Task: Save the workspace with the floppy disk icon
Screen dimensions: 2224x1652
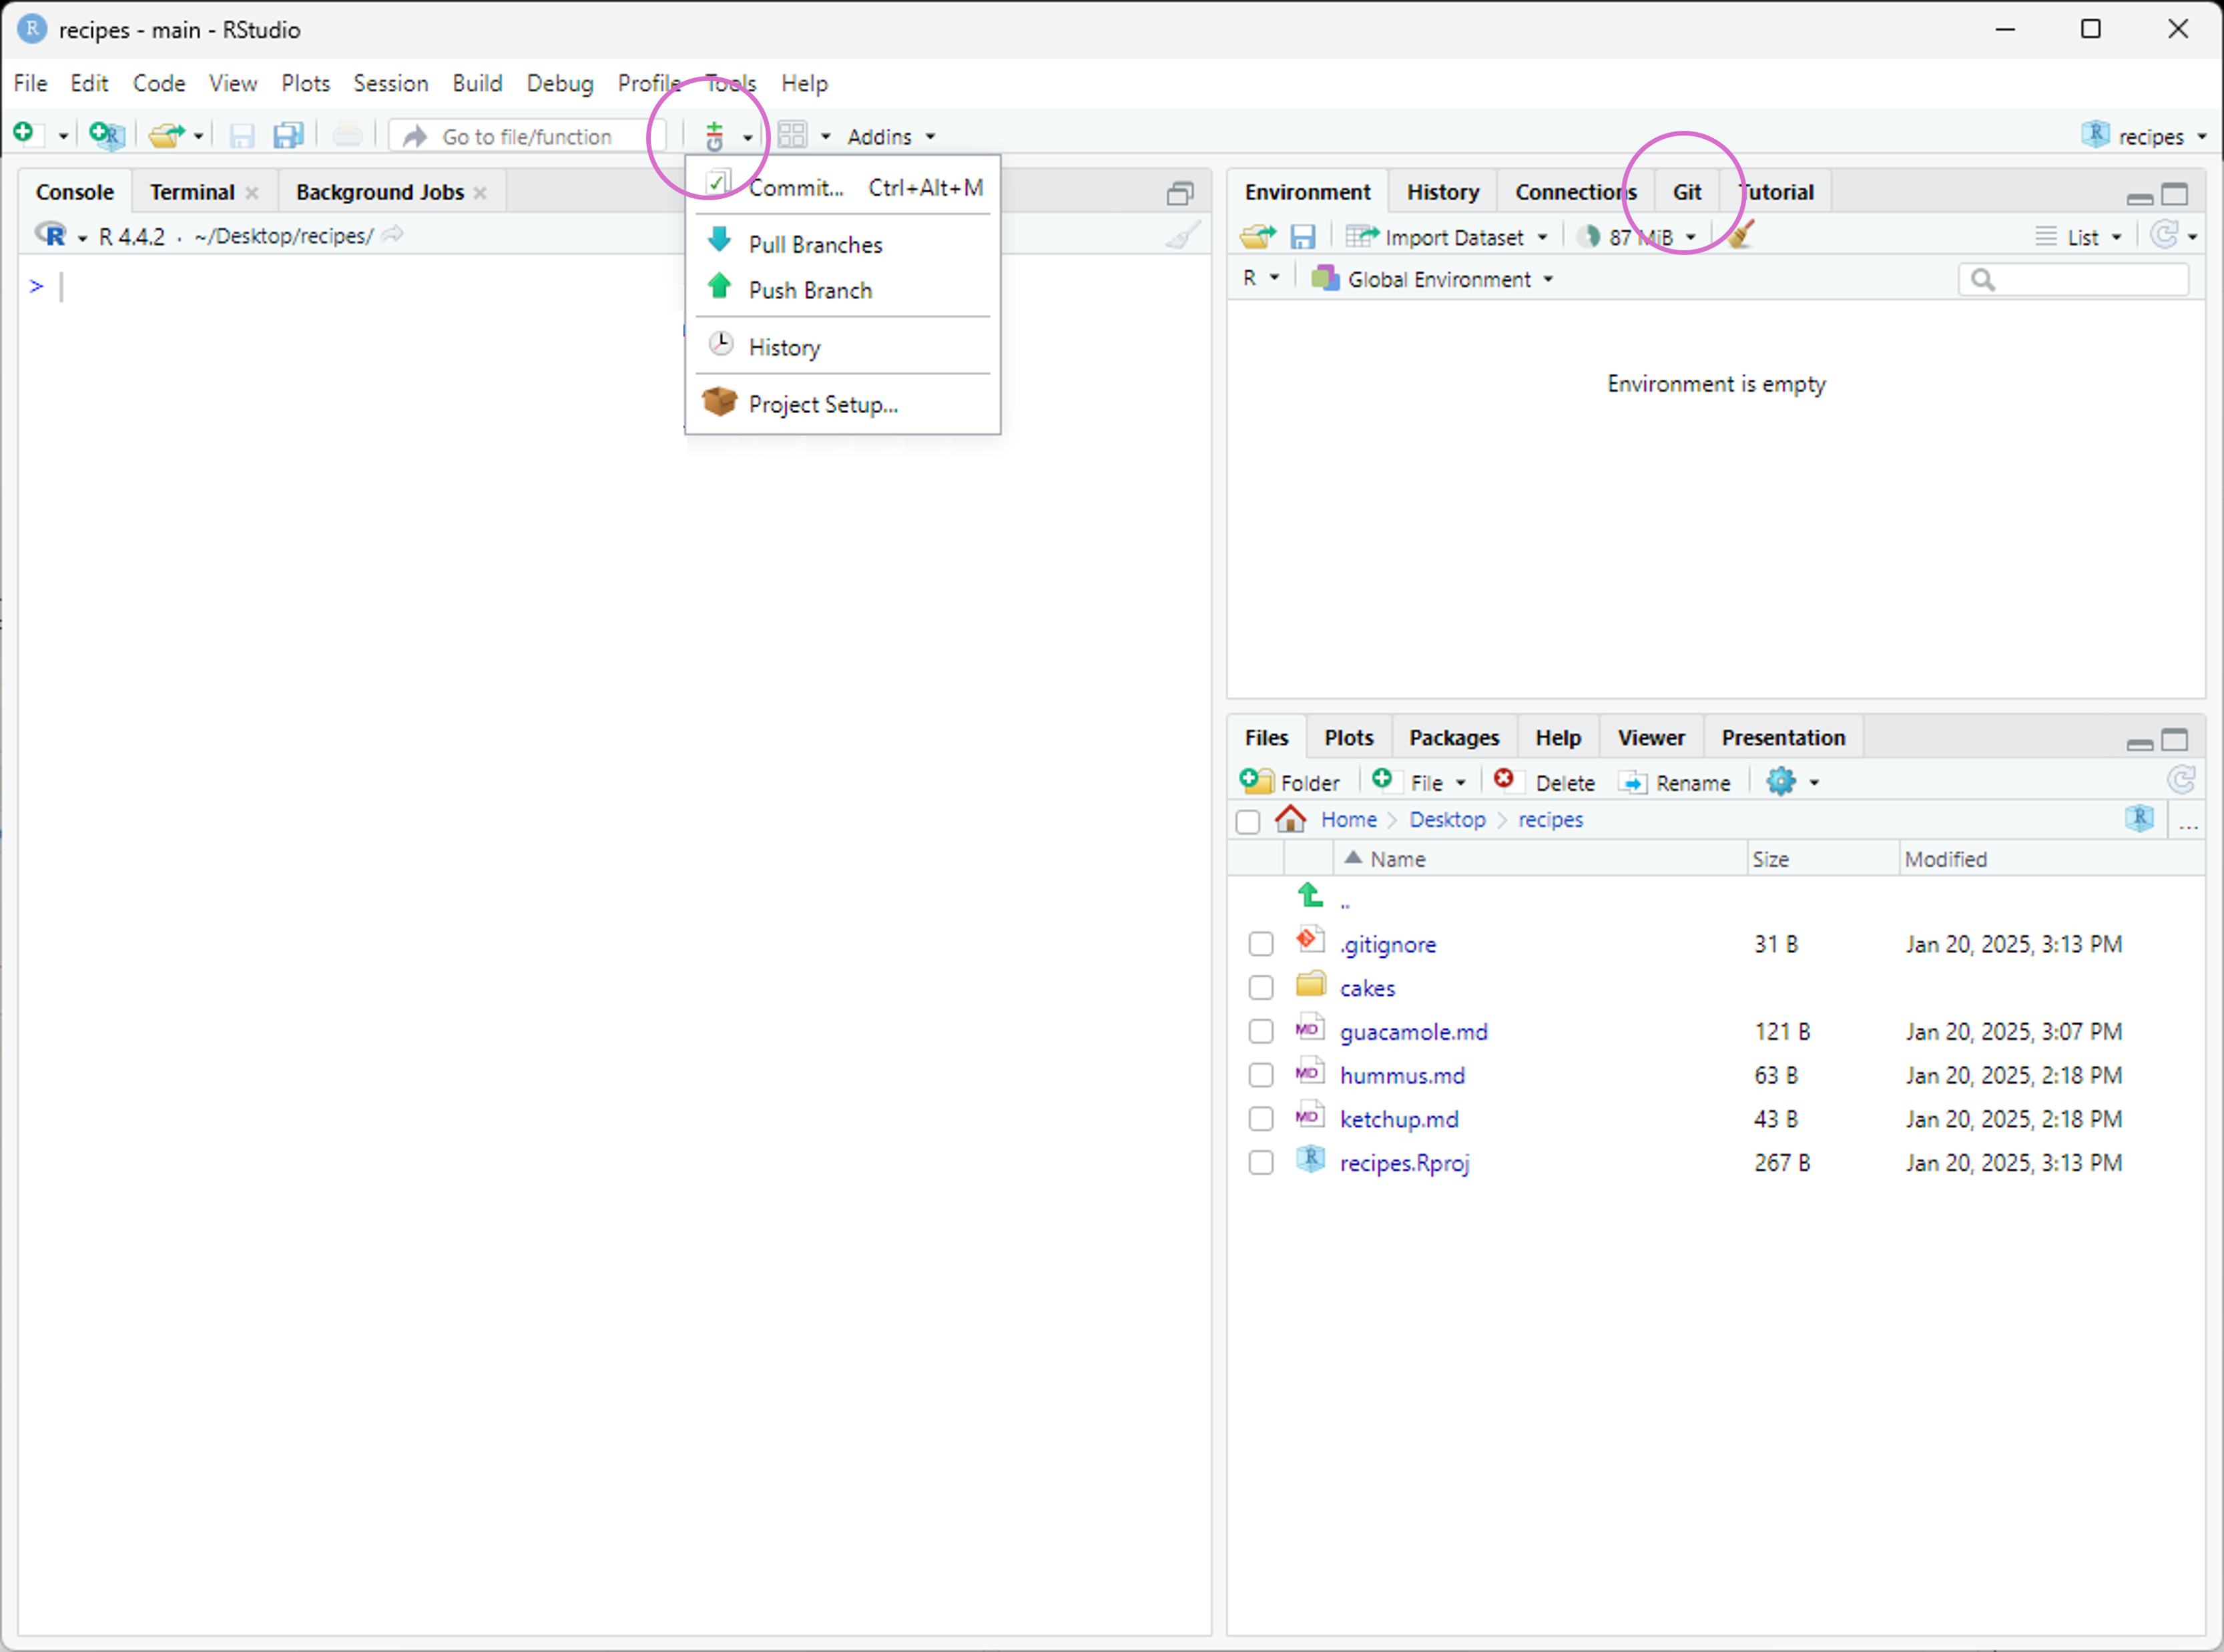Action: click(1302, 235)
